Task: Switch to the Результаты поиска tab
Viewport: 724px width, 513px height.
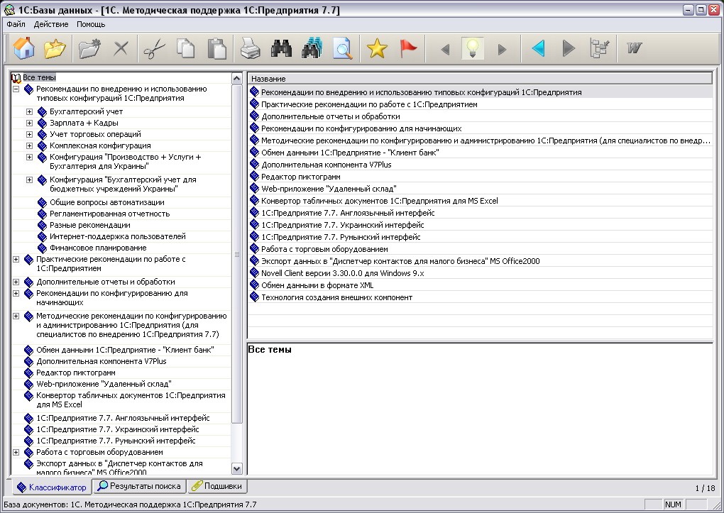Action: (x=139, y=486)
